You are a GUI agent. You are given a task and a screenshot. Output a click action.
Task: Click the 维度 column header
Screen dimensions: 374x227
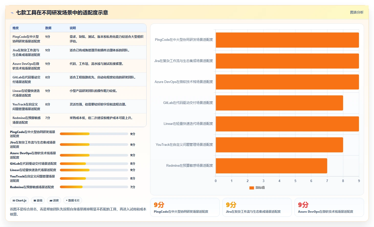pyautogui.click(x=16, y=28)
